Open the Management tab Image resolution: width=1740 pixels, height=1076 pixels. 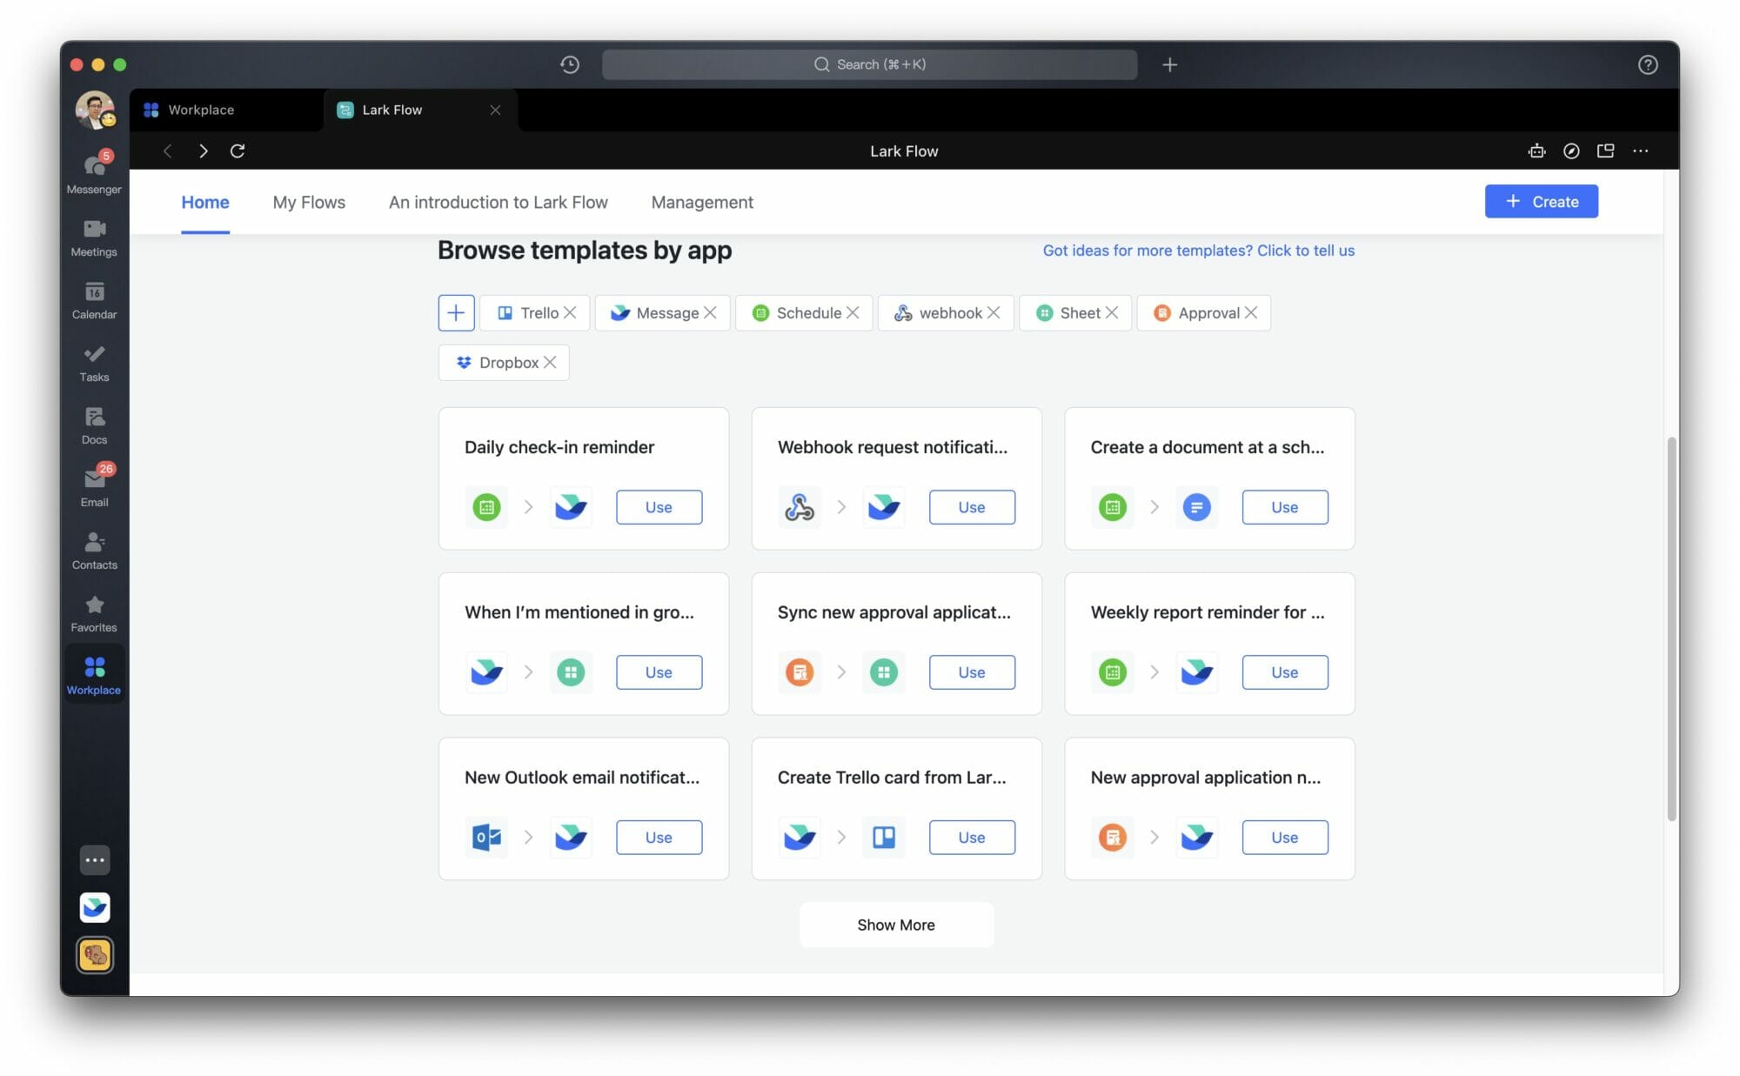pos(702,202)
